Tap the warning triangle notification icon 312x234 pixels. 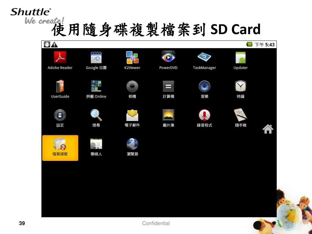(x=54, y=44)
